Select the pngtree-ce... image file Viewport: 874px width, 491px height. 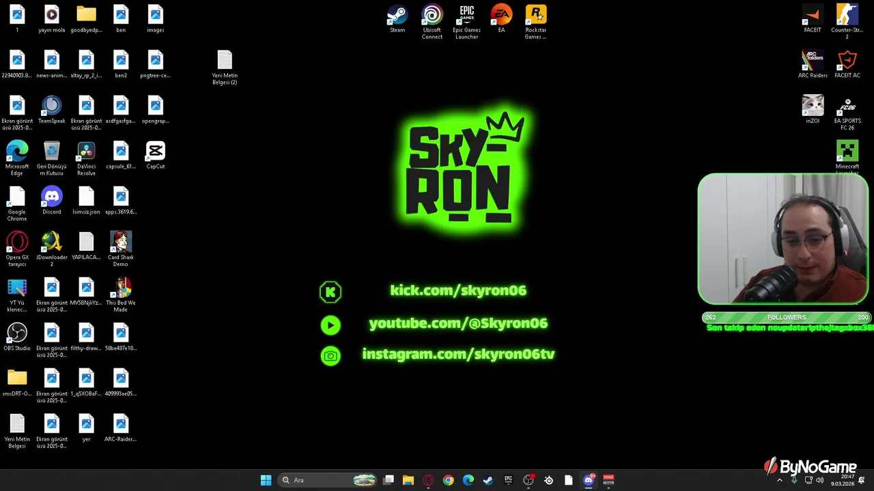click(x=156, y=65)
